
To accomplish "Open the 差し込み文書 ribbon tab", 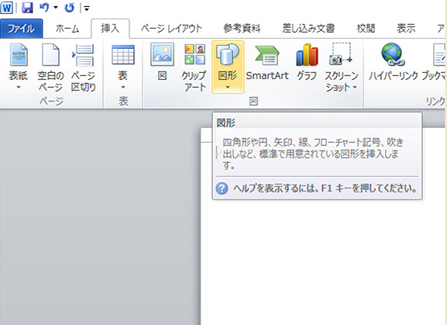I will coord(308,28).
